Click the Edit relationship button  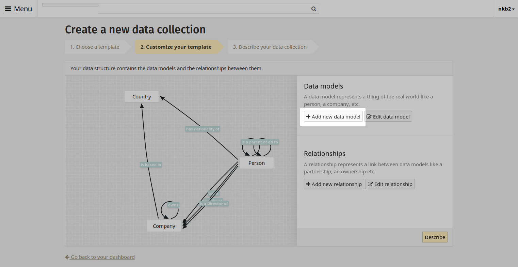click(x=390, y=184)
